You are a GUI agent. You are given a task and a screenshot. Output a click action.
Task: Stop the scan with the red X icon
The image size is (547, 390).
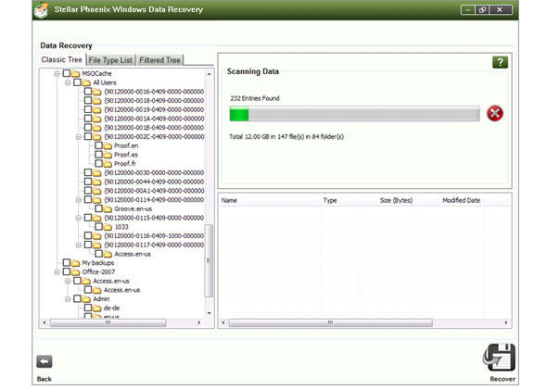495,113
